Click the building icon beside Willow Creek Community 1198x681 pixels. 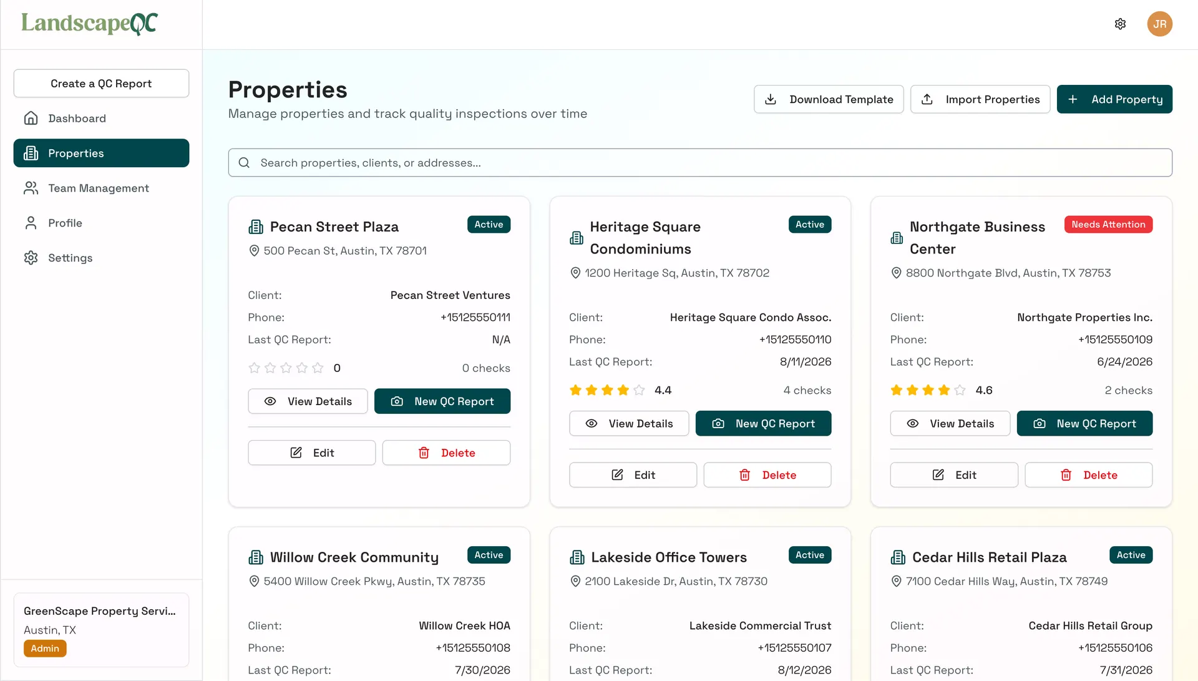256,557
